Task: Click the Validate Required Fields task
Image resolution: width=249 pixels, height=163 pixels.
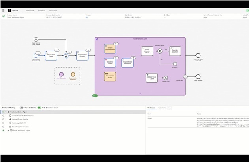Action: pyautogui.click(x=110, y=48)
